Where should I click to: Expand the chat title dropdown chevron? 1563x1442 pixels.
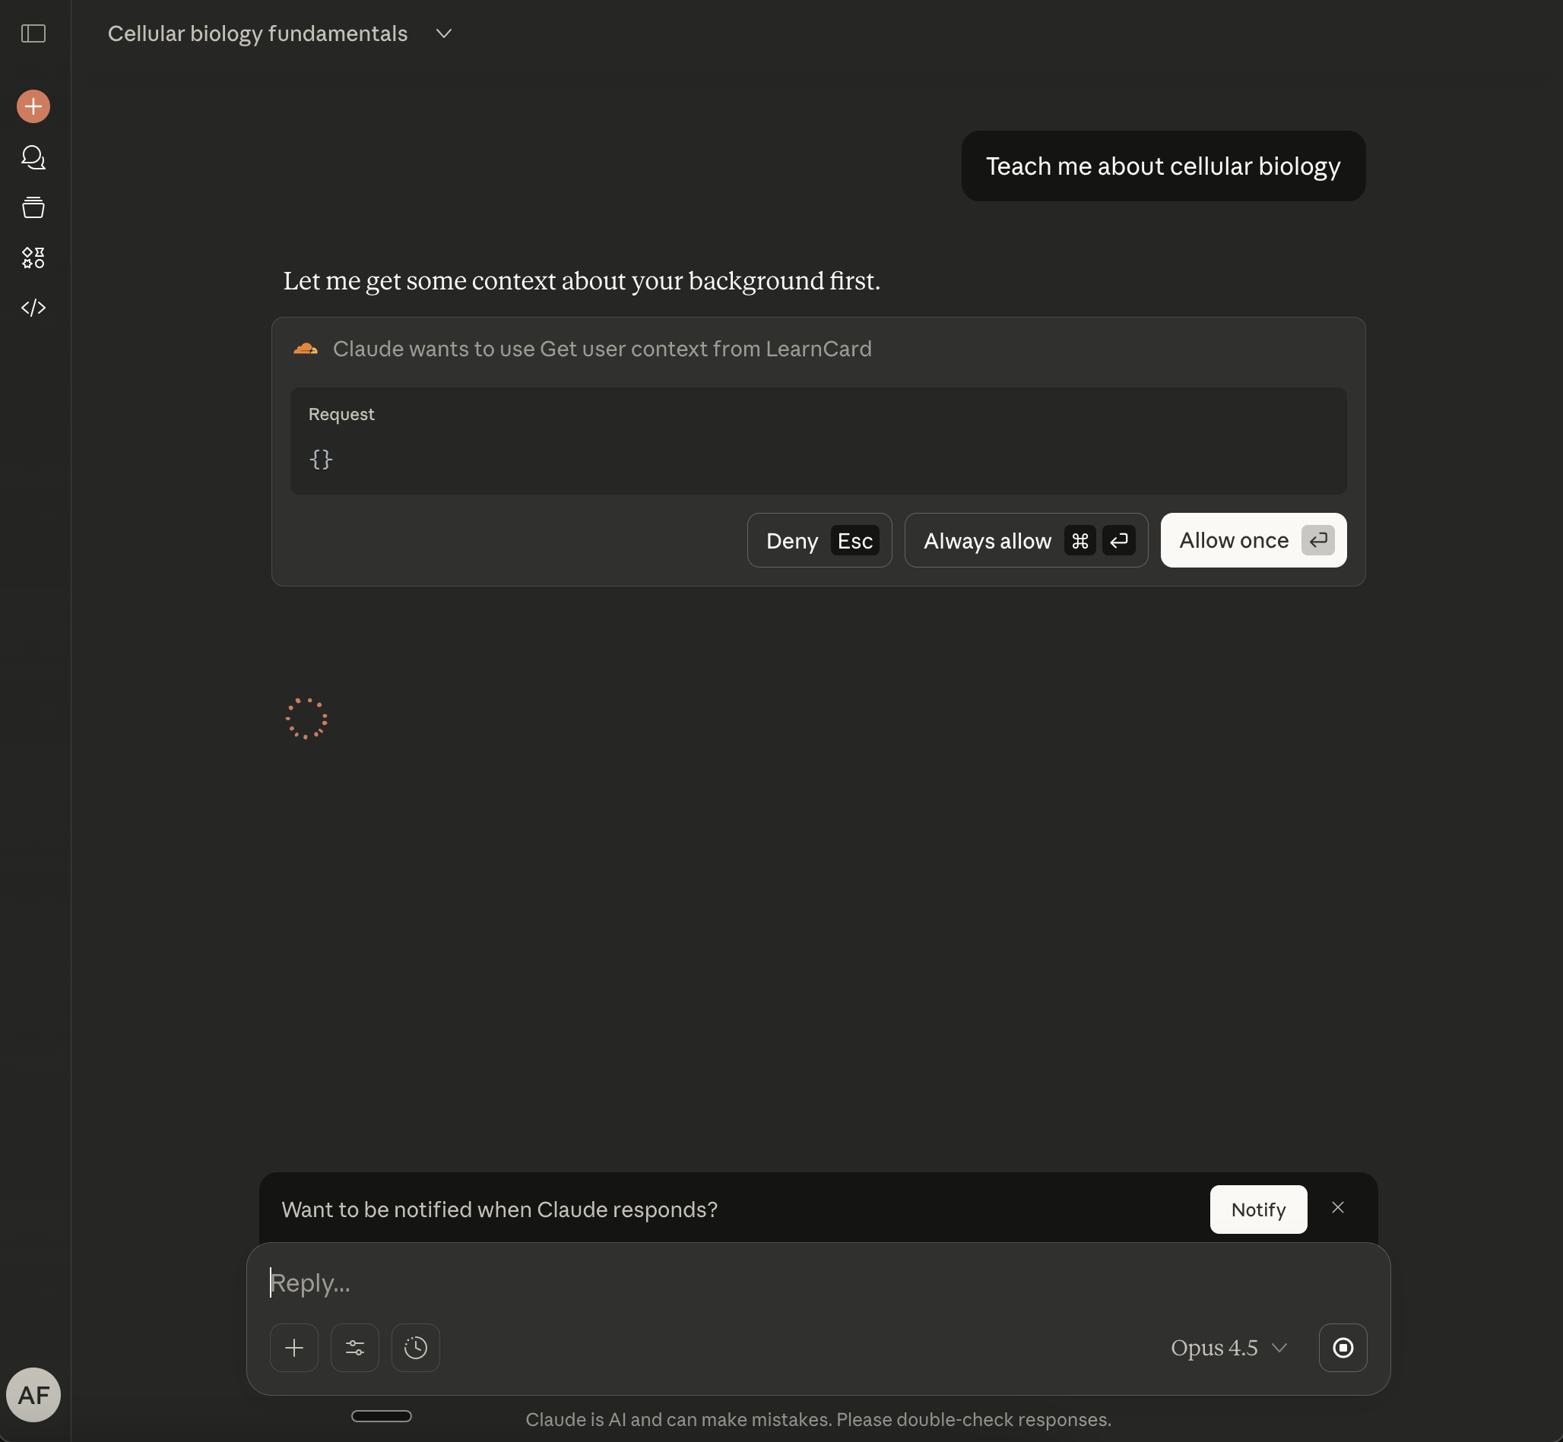coord(443,33)
